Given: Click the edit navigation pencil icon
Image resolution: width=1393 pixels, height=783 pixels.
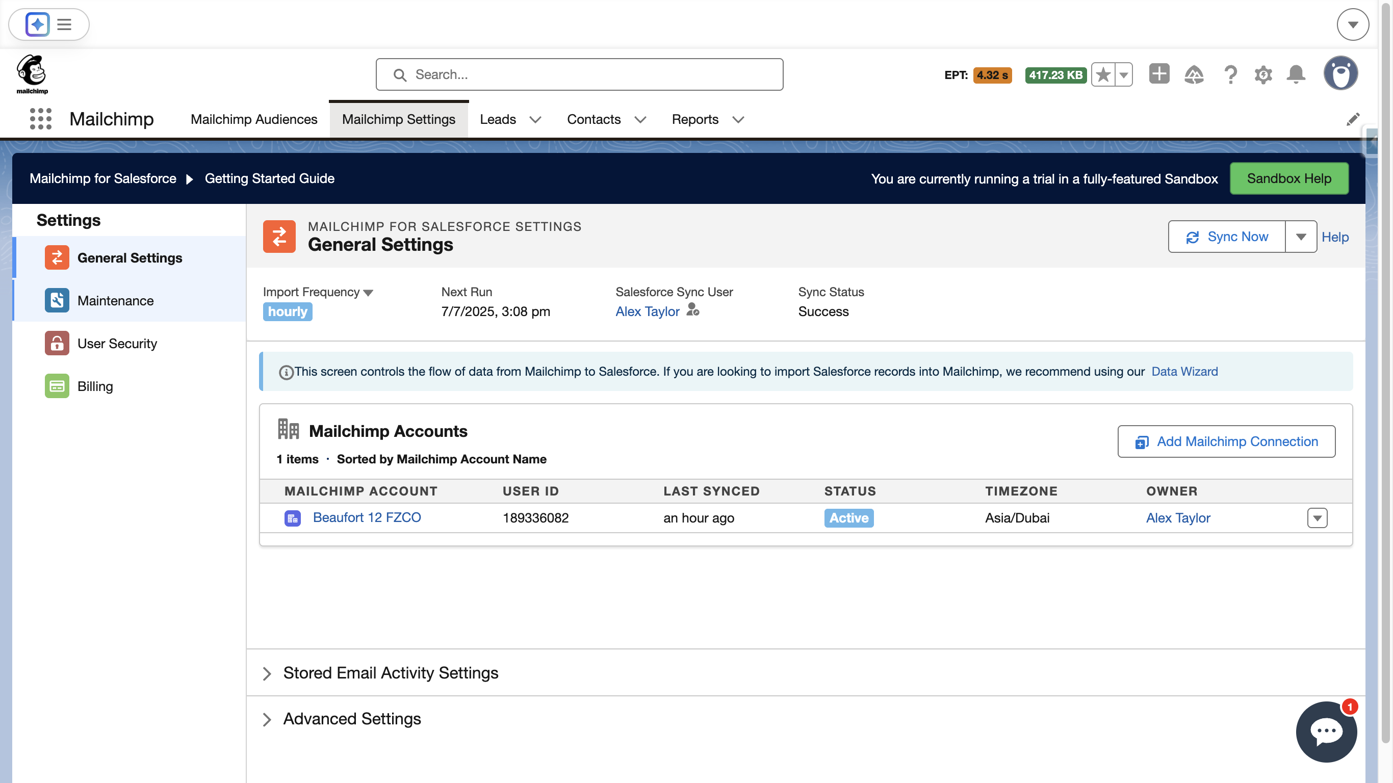Looking at the screenshot, I should pyautogui.click(x=1353, y=119).
